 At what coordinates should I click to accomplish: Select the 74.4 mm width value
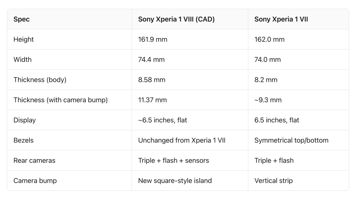pyautogui.click(x=151, y=60)
